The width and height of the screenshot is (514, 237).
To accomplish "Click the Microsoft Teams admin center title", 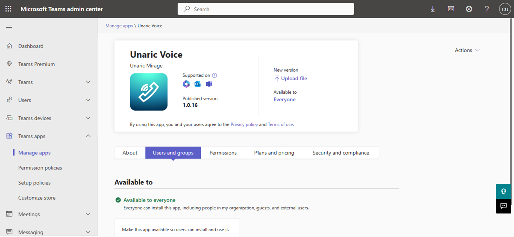I will 62,9.
